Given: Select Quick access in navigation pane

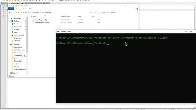Looking at the screenshot, I should click(x=17, y=18).
